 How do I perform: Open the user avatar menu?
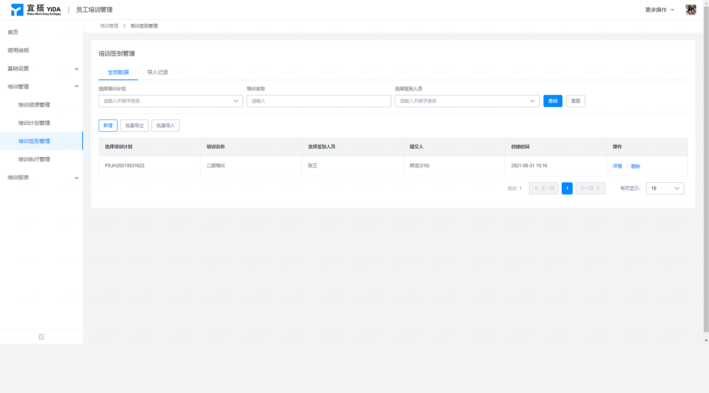[691, 10]
